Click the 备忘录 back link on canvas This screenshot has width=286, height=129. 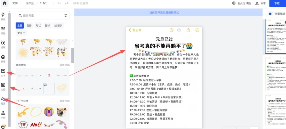coord(135,30)
